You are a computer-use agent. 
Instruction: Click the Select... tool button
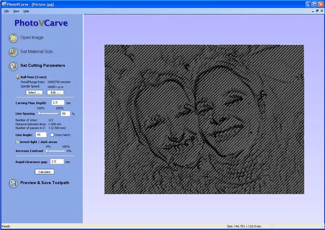(x=34, y=92)
